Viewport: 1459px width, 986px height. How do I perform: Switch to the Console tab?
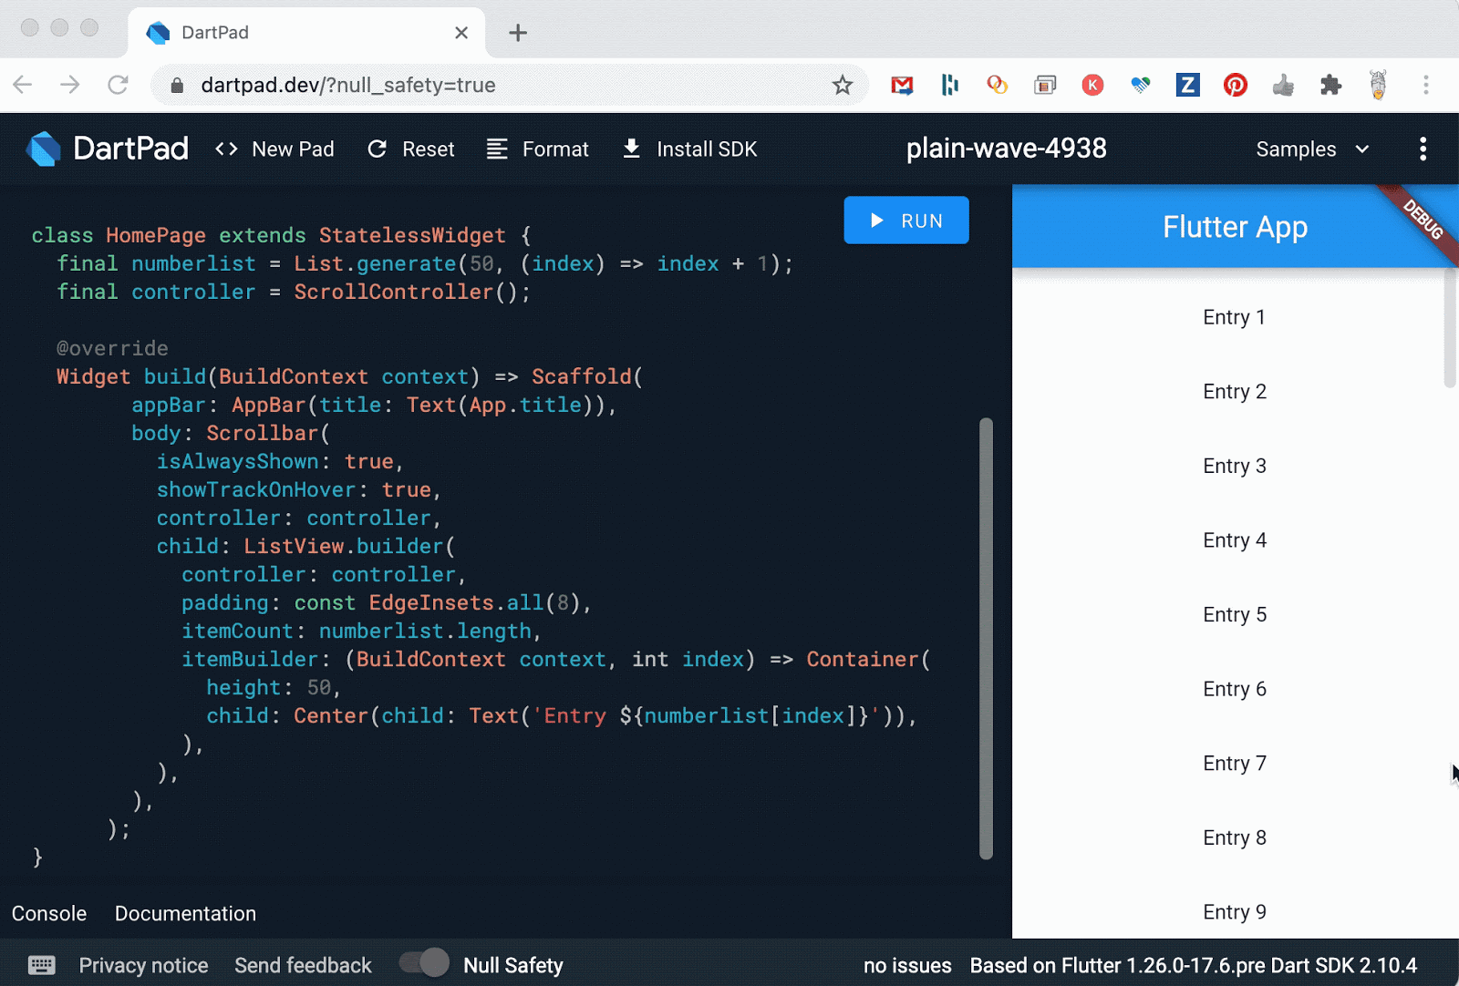point(48,913)
